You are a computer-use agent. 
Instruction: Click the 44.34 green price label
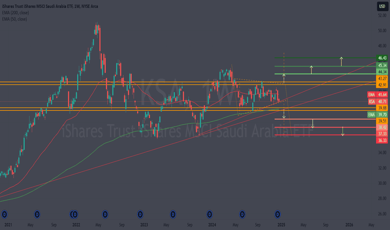[382, 72]
